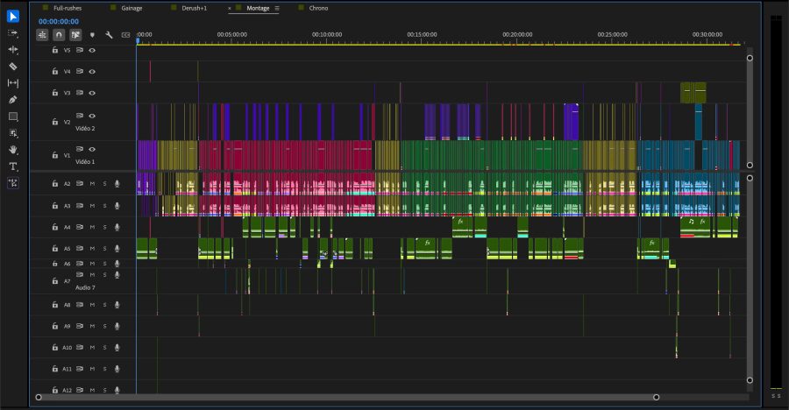Hide the V3 track output
Screen dimensions: 789x410
[x=92, y=93]
